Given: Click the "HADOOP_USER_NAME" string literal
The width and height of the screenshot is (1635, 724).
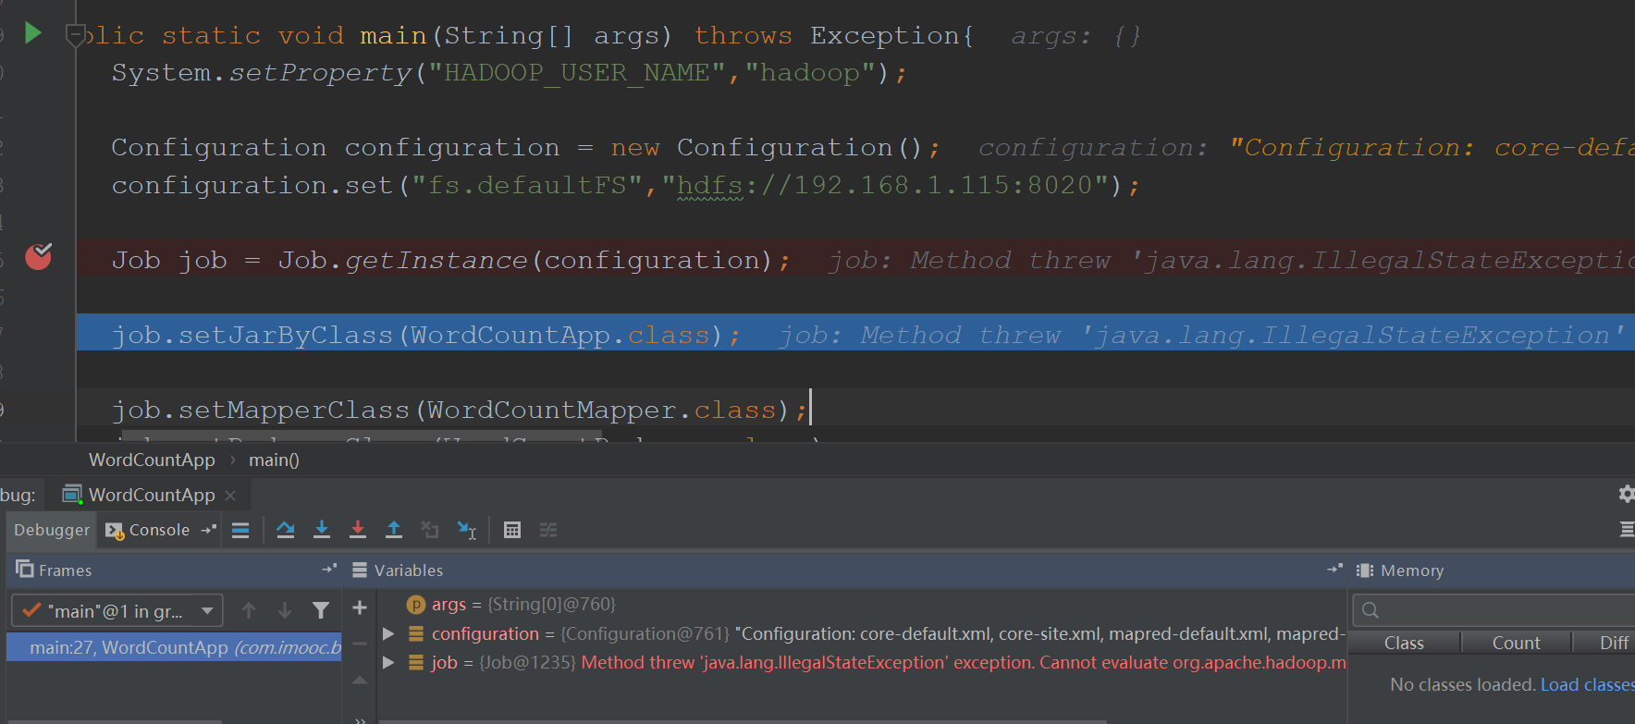Looking at the screenshot, I should click(576, 72).
